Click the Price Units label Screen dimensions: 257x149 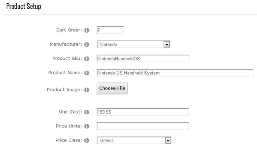(x=69, y=126)
